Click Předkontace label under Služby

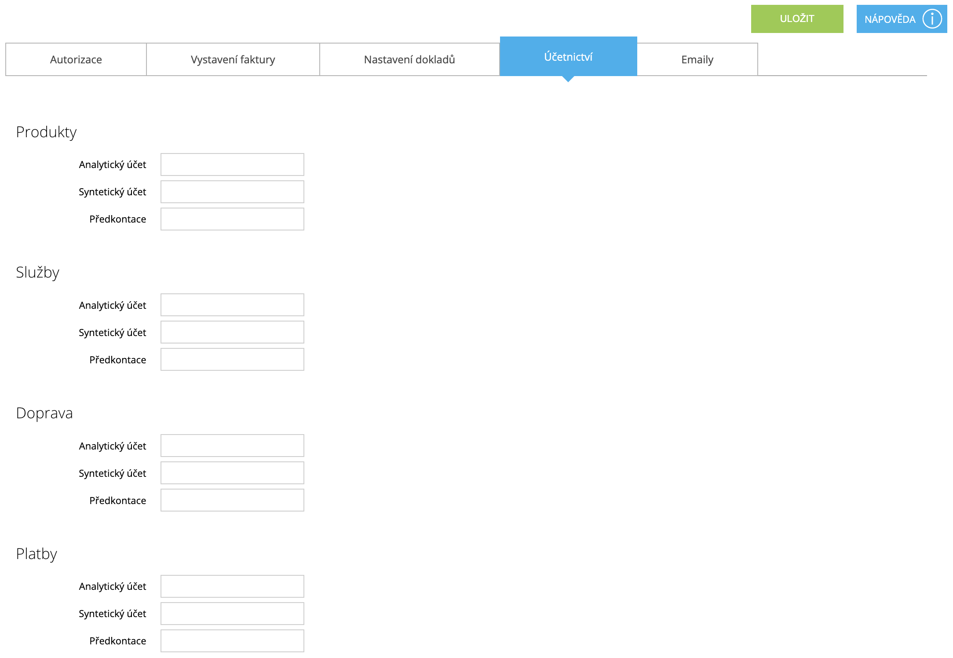point(118,360)
